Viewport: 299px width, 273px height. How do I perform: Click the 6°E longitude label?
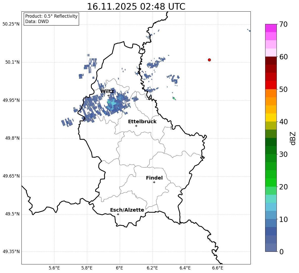click(119, 268)
